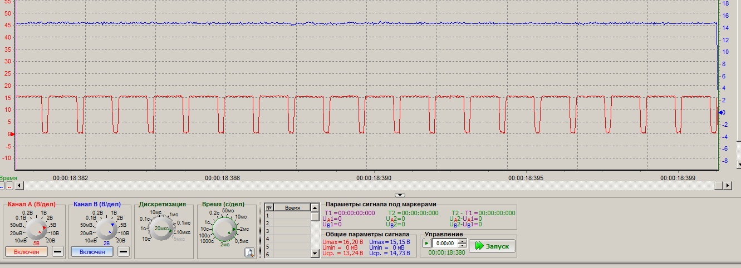Image resolution: width=741 pixels, height=268 pixels.
Task: Click the green 00:00:18:380 elapsed time
Action: (x=446, y=252)
